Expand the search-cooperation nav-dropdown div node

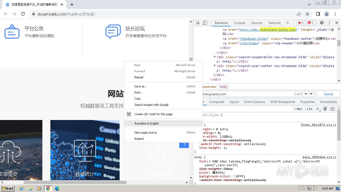[x=215, y=57]
